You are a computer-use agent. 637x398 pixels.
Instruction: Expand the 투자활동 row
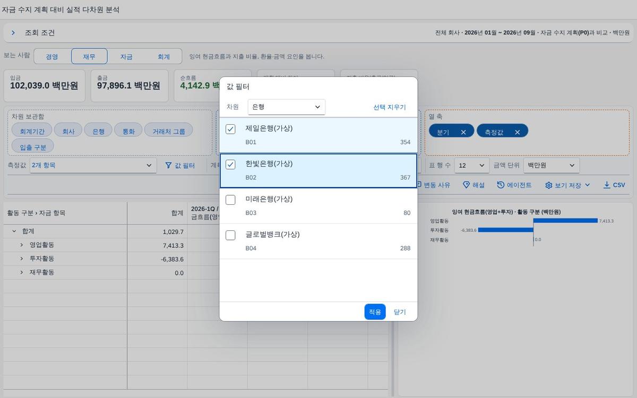click(x=22, y=259)
